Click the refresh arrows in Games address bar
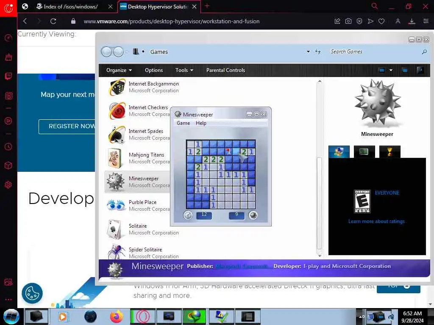The height and width of the screenshot is (325, 434). point(318,52)
